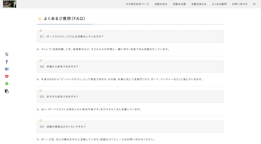Click question mark icon above Q1
This screenshot has width=261, height=144.
pos(41,31)
